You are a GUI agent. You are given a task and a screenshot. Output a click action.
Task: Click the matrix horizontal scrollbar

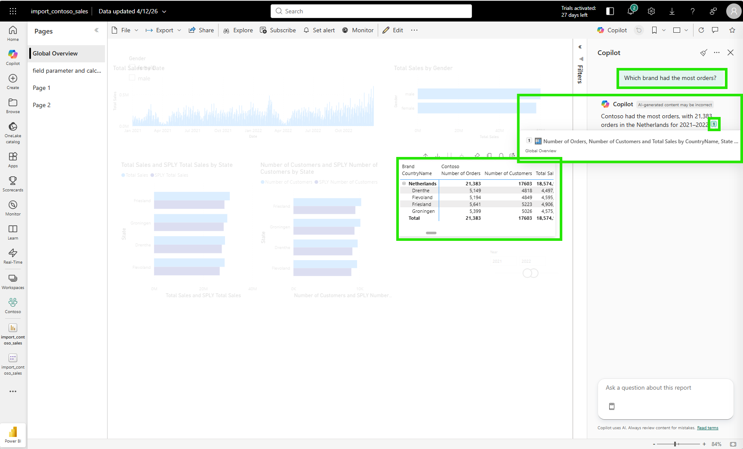pos(431,233)
